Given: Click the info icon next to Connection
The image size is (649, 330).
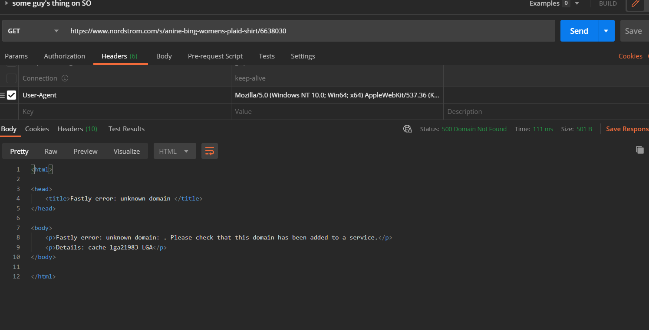Looking at the screenshot, I should pyautogui.click(x=65, y=78).
